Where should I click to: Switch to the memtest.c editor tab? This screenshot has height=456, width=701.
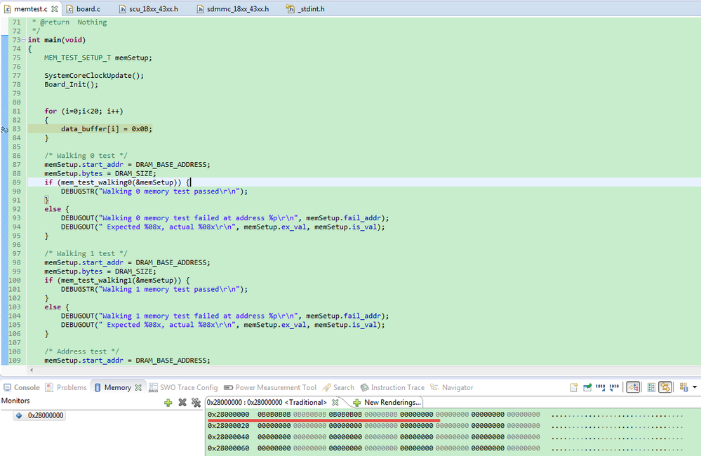(30, 9)
